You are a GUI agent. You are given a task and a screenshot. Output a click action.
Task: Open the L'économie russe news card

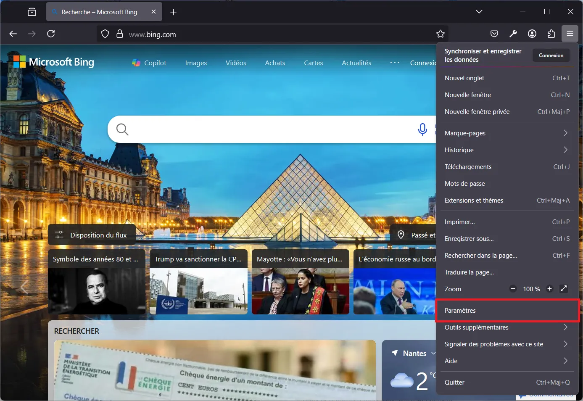pyautogui.click(x=395, y=282)
